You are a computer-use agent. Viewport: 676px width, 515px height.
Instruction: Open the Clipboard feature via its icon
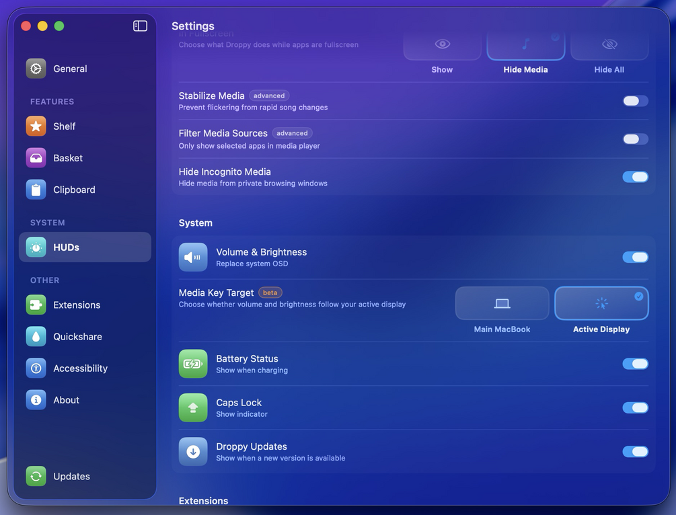(x=36, y=189)
